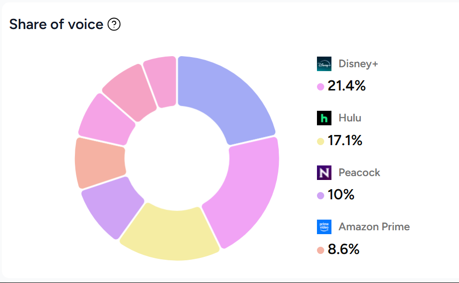Click the Amazon Prime Video logo icon

click(x=324, y=227)
